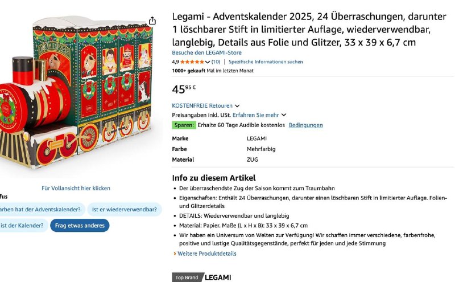Select the '...ist der Kalender?' question chip
This screenshot has height=282, width=455.
point(23,225)
